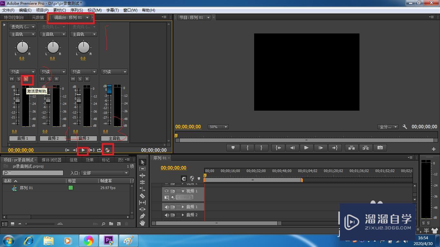The width and height of the screenshot is (440, 247).
Task: Hide Video 1 track using eye icon
Action: (167, 191)
